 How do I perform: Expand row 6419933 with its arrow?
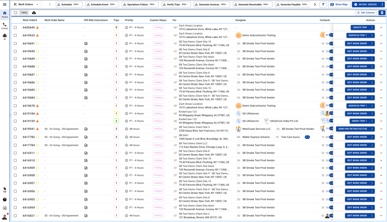[x=381, y=36]
